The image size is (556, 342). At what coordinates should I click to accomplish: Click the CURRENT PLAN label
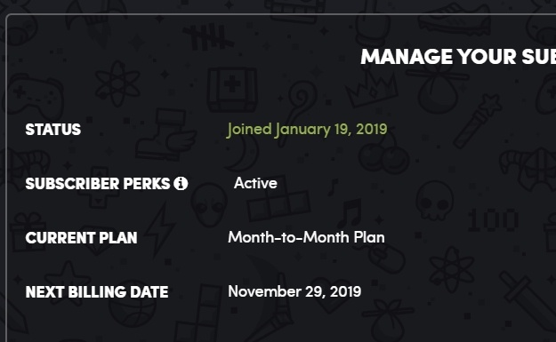coord(81,238)
